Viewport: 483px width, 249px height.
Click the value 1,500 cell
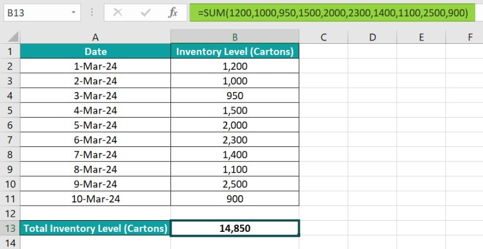coord(235,110)
